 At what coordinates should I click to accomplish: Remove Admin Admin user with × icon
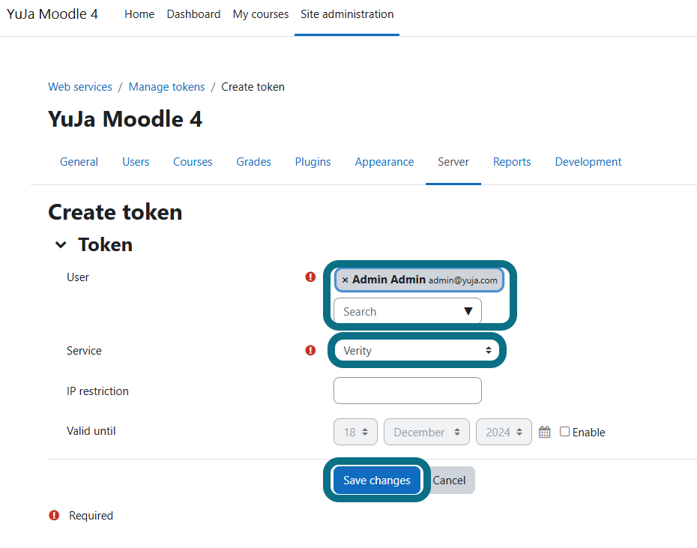point(345,280)
